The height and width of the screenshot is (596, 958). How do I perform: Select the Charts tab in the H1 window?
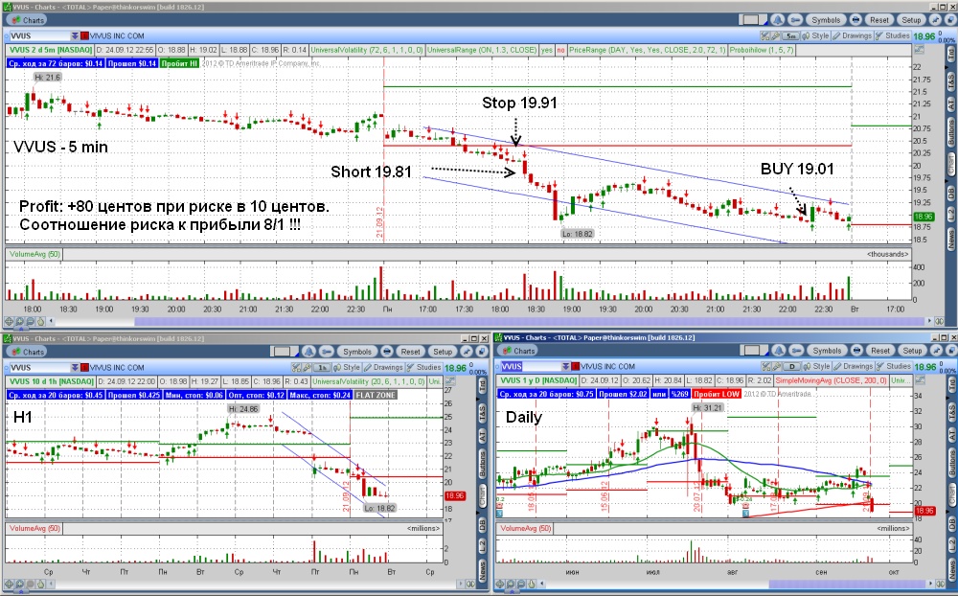click(28, 352)
